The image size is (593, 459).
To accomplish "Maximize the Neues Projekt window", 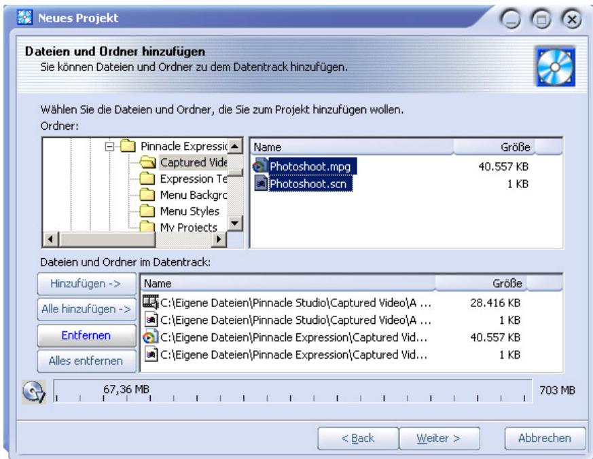I will coord(541,19).
